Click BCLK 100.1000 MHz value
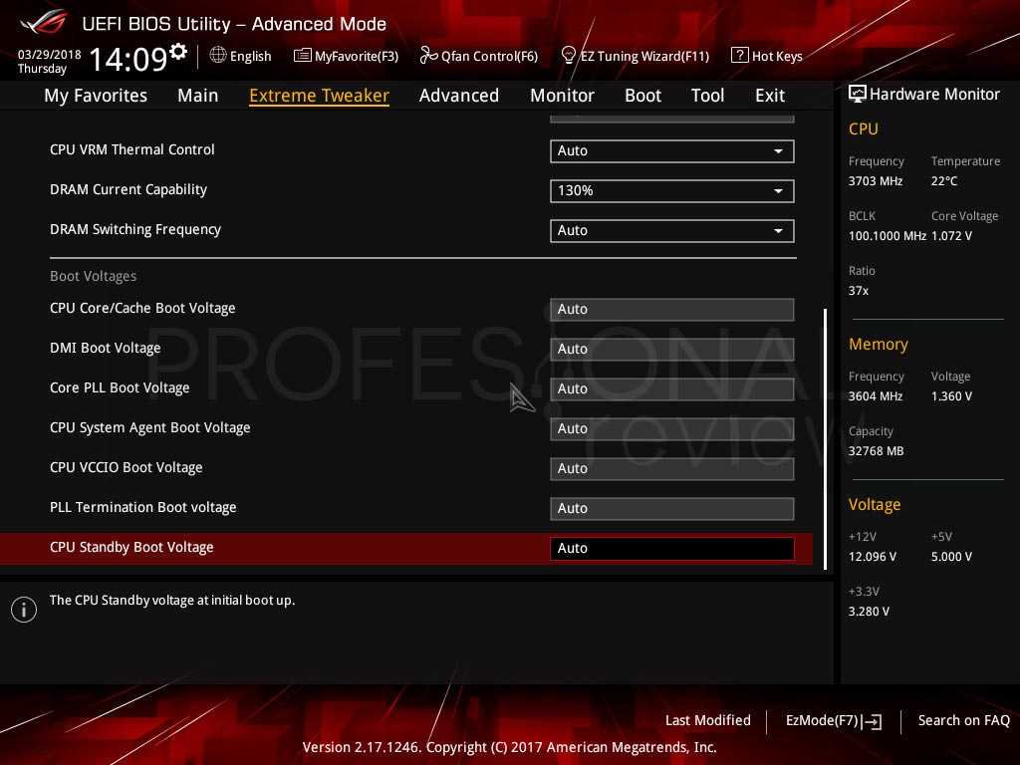 (x=888, y=235)
